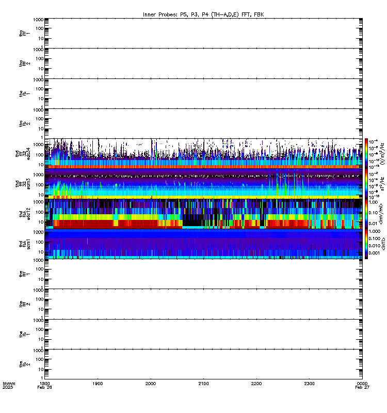This screenshot has width=387, height=413.
Task: Click the <|nT|> color bar
Action: (x=366, y=244)
